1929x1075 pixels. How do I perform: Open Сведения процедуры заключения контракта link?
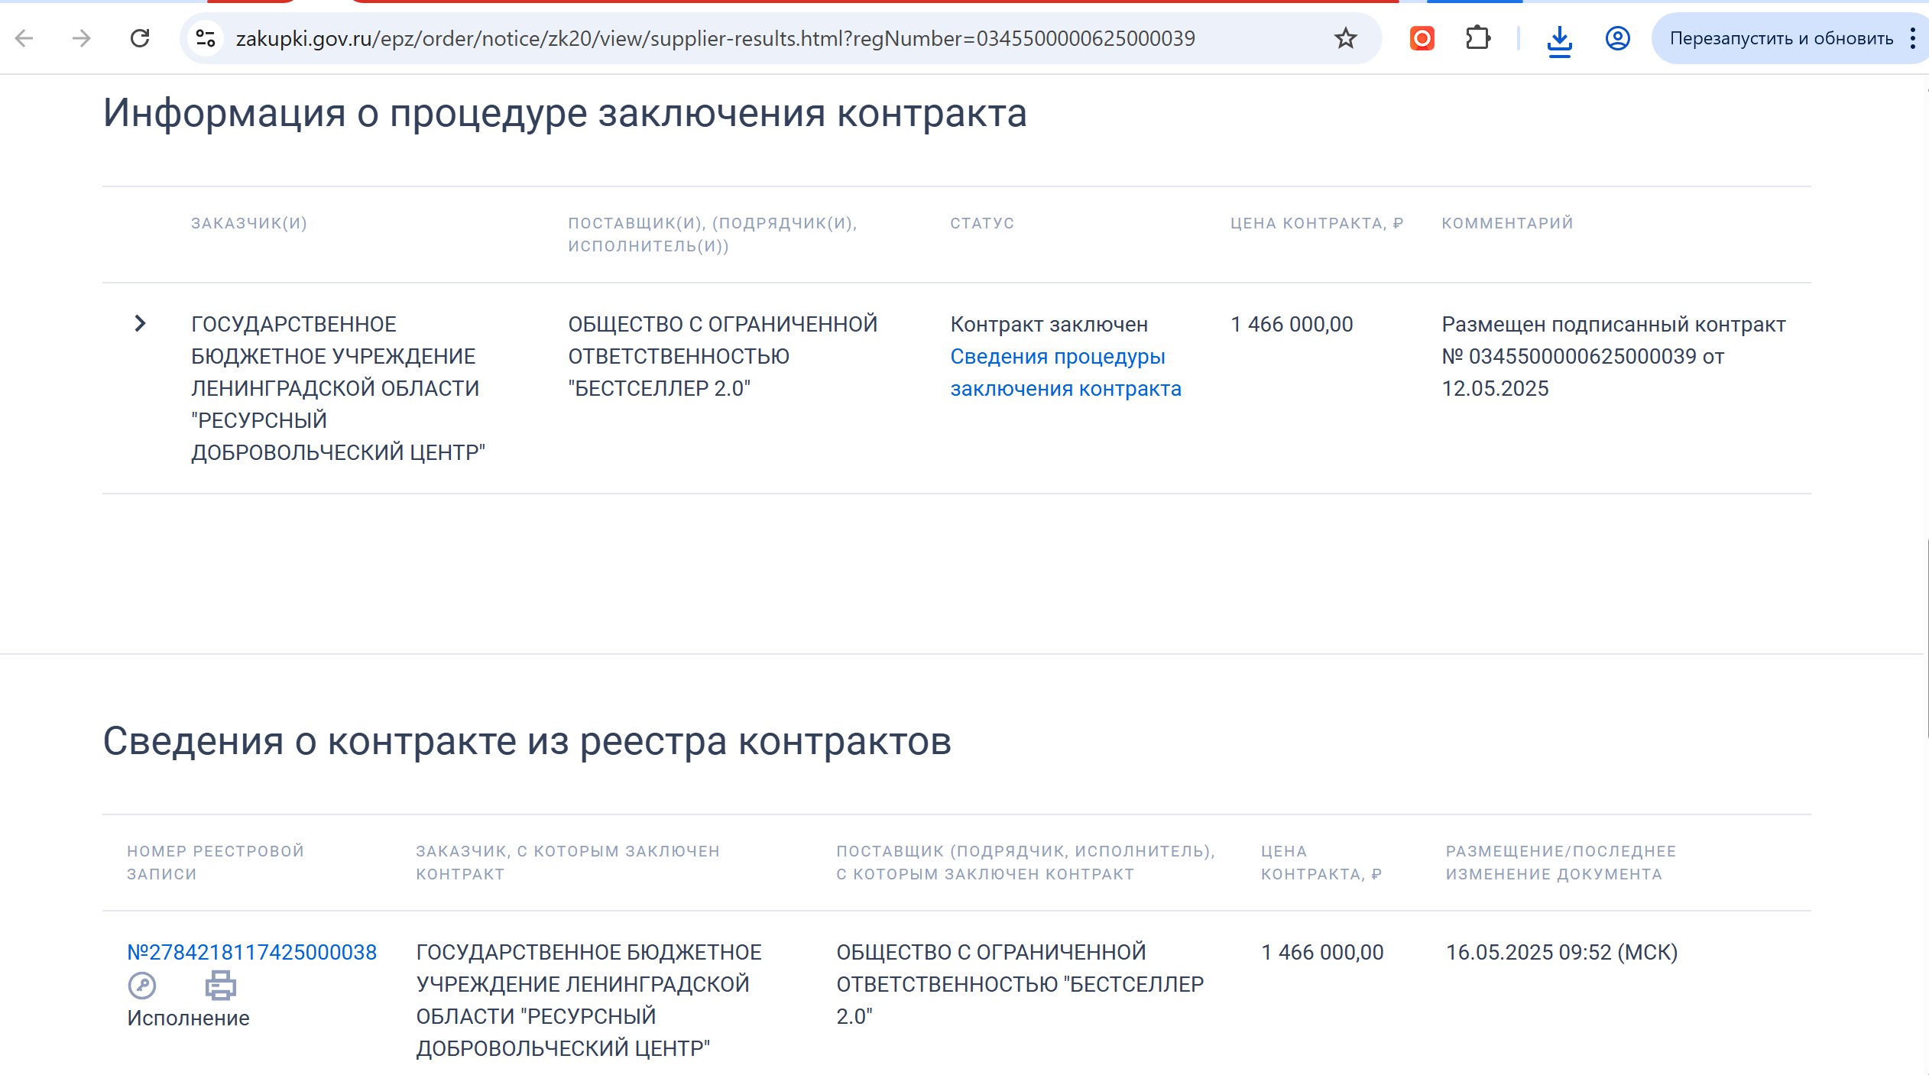tap(1065, 373)
